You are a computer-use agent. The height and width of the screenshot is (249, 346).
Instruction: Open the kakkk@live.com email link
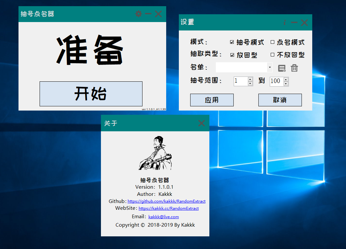(x=164, y=217)
